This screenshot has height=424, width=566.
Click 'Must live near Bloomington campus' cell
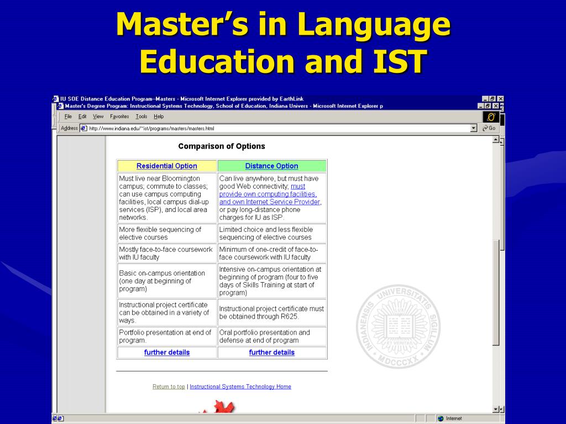(x=167, y=198)
